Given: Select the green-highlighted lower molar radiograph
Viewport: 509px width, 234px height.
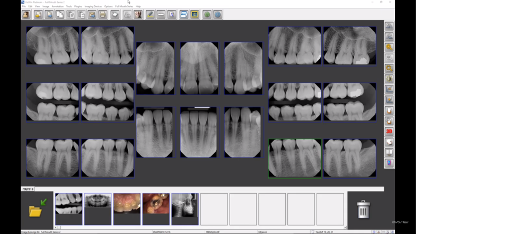Looking at the screenshot, I should coord(294,158).
